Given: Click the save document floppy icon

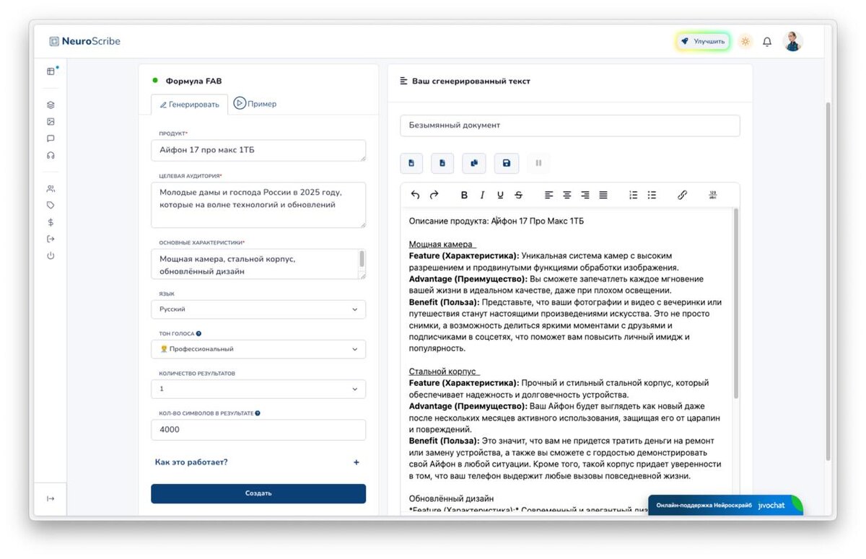Looking at the screenshot, I should click(506, 163).
